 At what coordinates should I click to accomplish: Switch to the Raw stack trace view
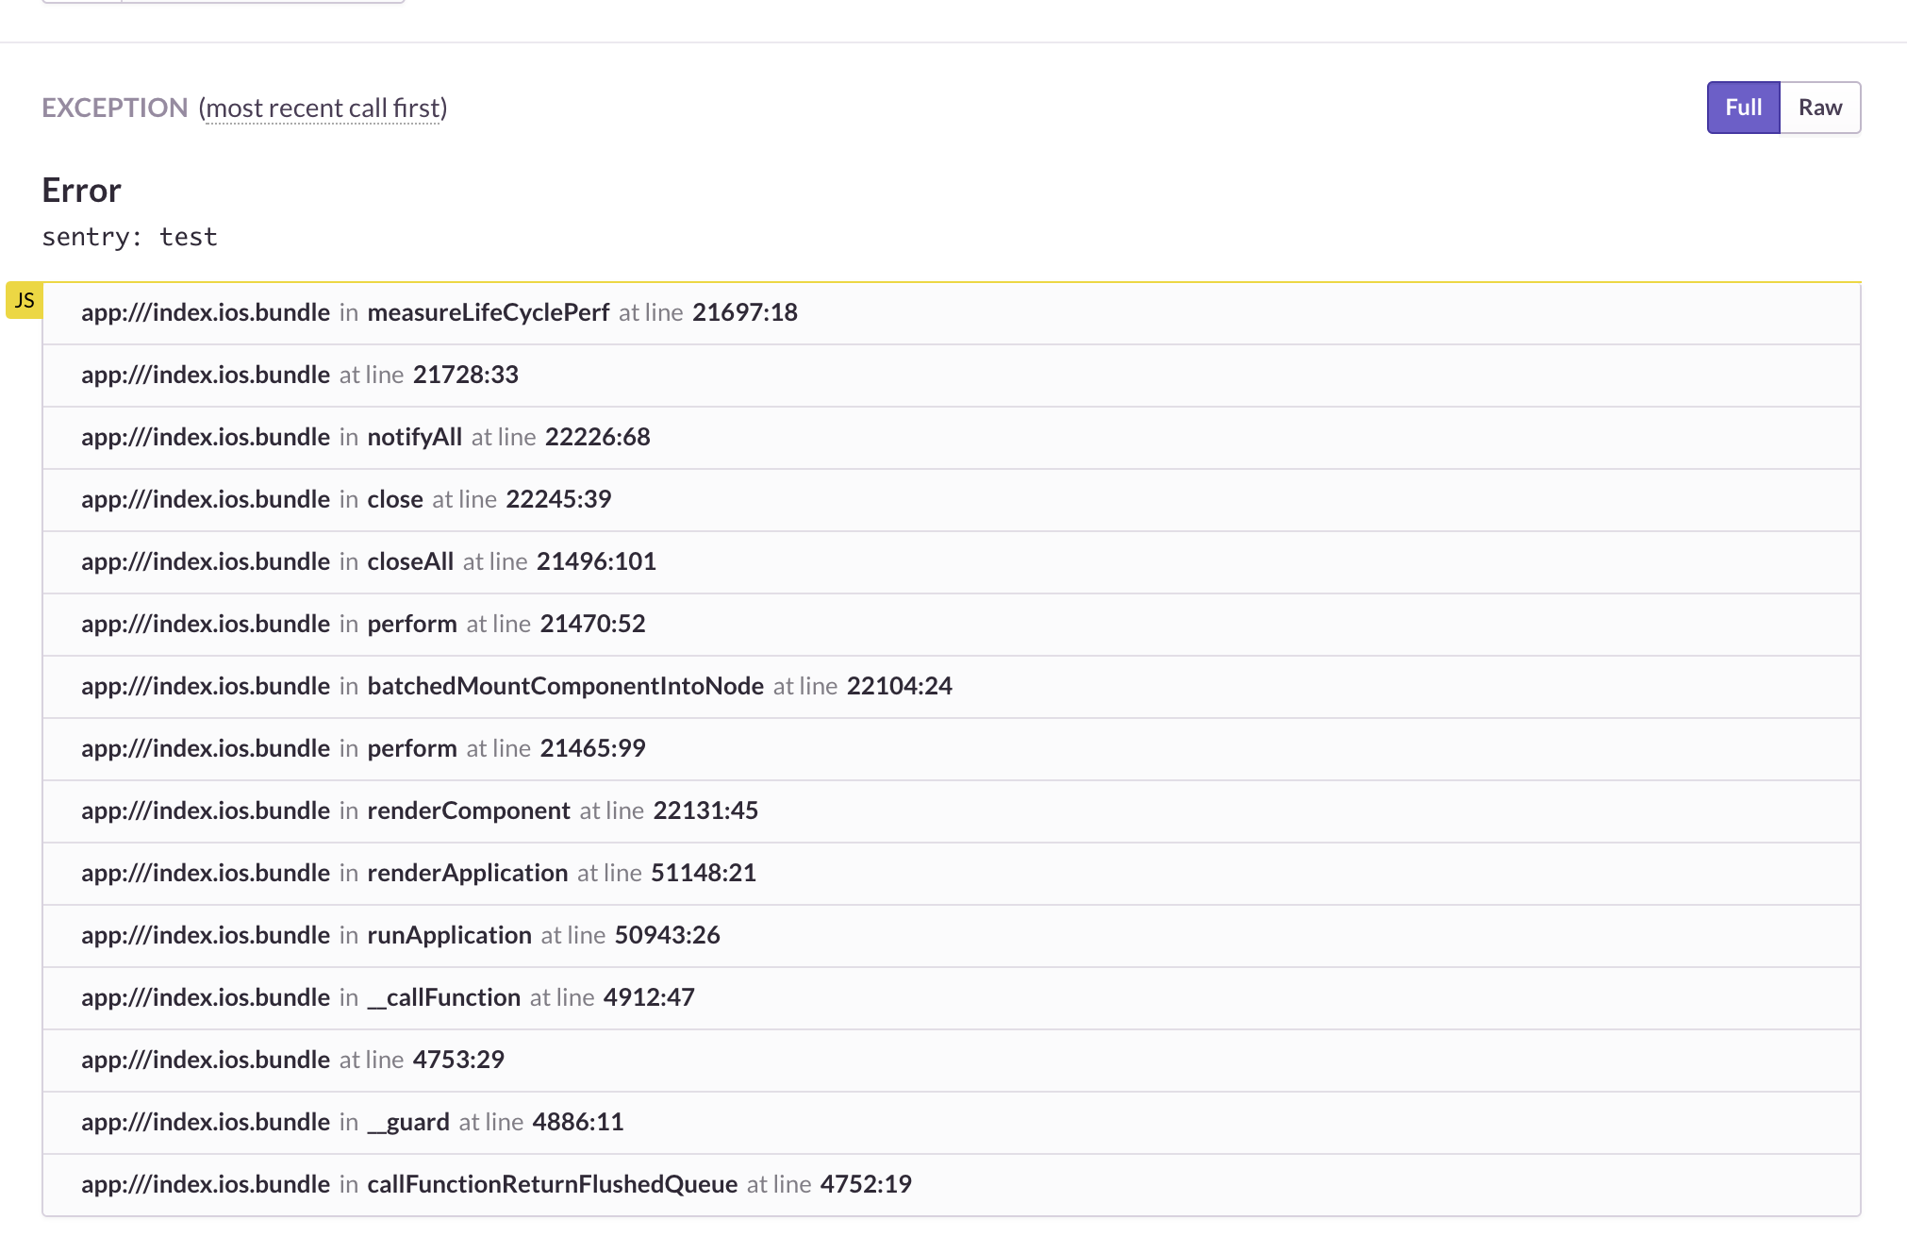tap(1818, 108)
